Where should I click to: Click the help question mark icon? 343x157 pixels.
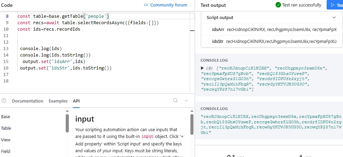click(x=4, y=100)
